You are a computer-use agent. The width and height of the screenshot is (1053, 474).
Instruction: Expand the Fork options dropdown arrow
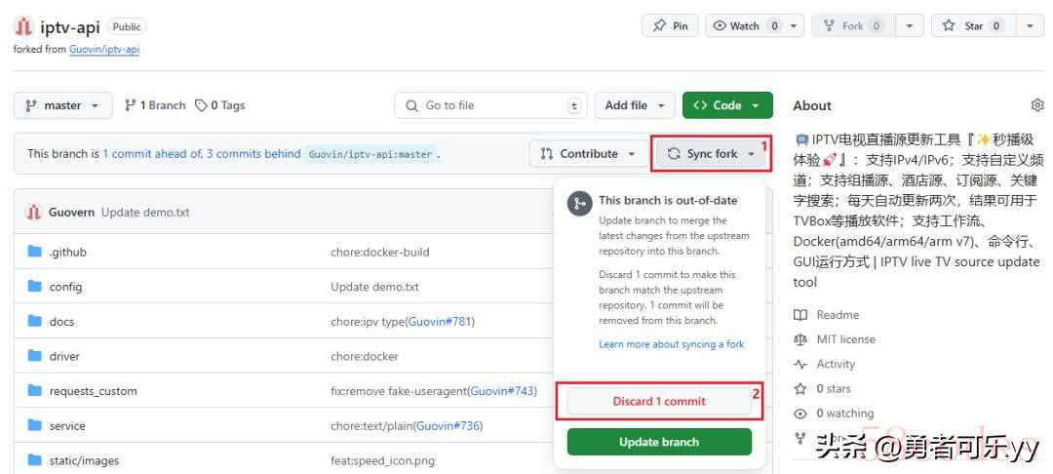(x=910, y=26)
